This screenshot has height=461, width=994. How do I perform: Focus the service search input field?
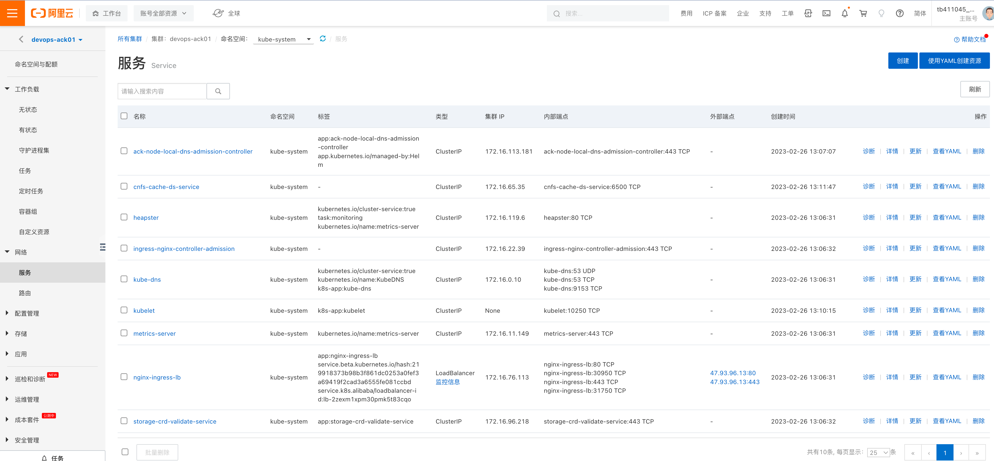coord(162,91)
